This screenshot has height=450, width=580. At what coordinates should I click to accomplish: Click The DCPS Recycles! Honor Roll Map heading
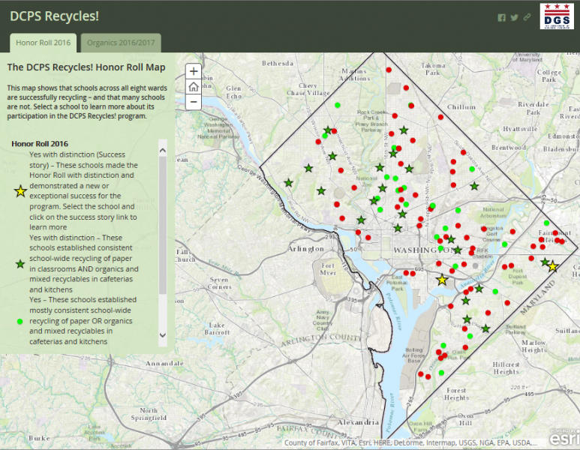(x=86, y=67)
